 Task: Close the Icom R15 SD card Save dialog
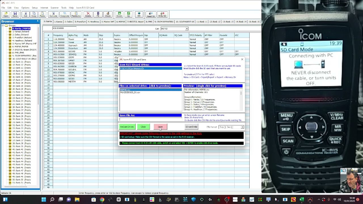[242, 59]
